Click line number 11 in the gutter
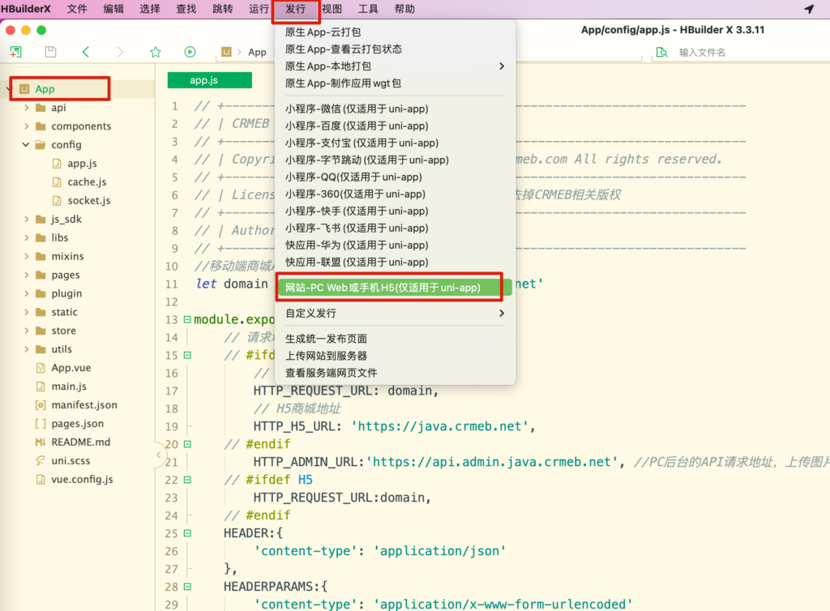The image size is (830, 611). click(172, 284)
